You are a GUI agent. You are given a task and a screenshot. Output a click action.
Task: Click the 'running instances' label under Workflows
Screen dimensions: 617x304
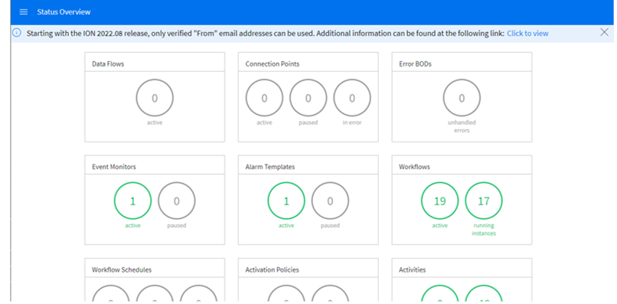click(484, 229)
